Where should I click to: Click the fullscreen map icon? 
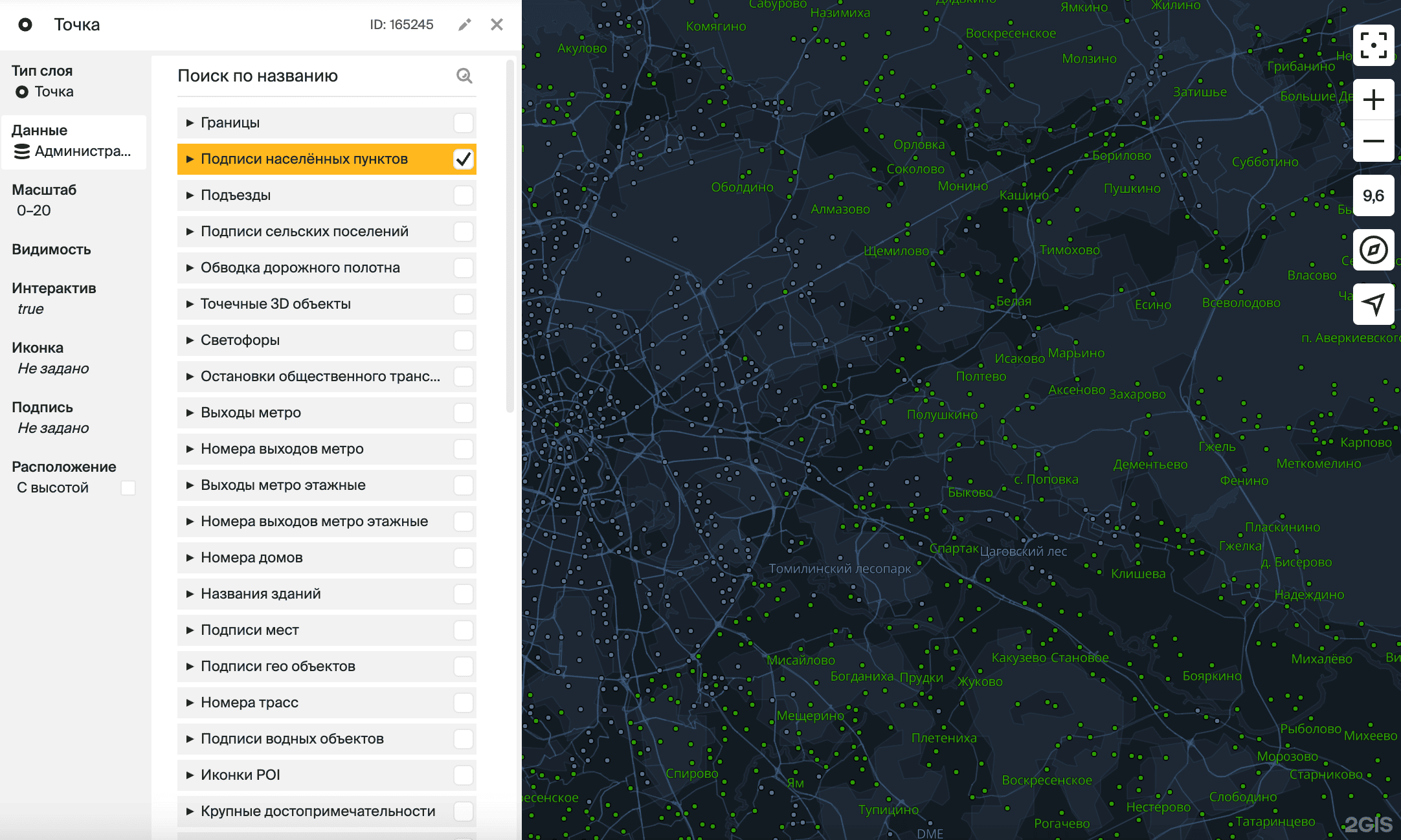click(x=1373, y=45)
